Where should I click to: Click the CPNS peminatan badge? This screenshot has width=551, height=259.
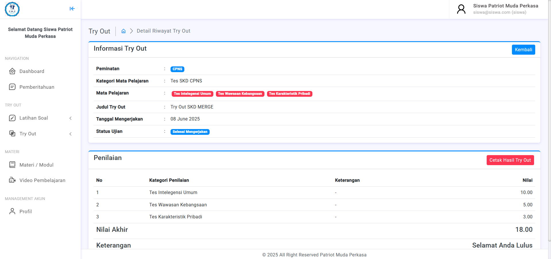point(177,69)
